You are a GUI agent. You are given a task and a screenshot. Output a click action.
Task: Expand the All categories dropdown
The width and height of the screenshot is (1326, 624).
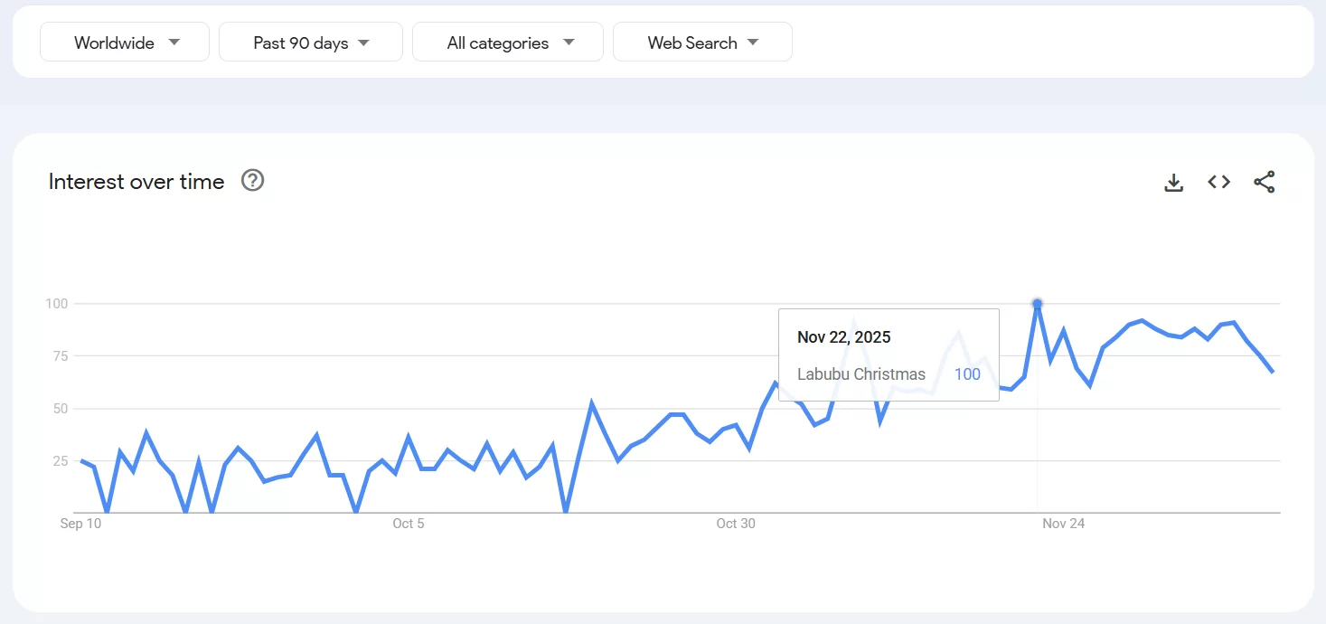tap(507, 42)
